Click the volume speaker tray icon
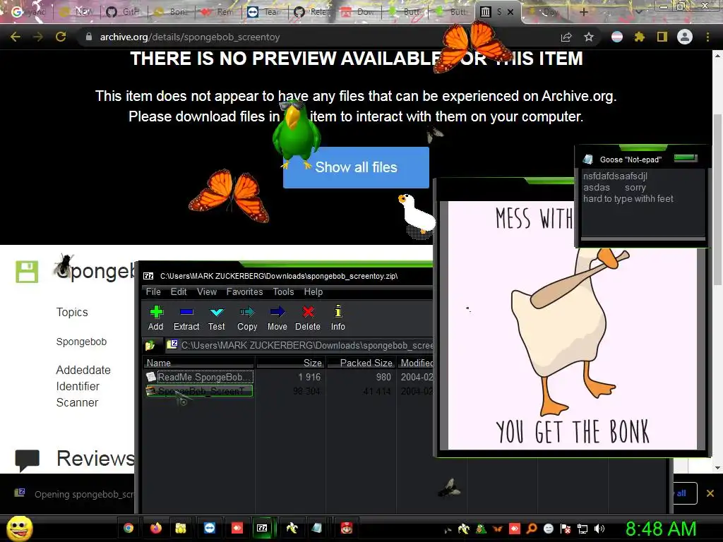723x542 pixels. coord(599,529)
